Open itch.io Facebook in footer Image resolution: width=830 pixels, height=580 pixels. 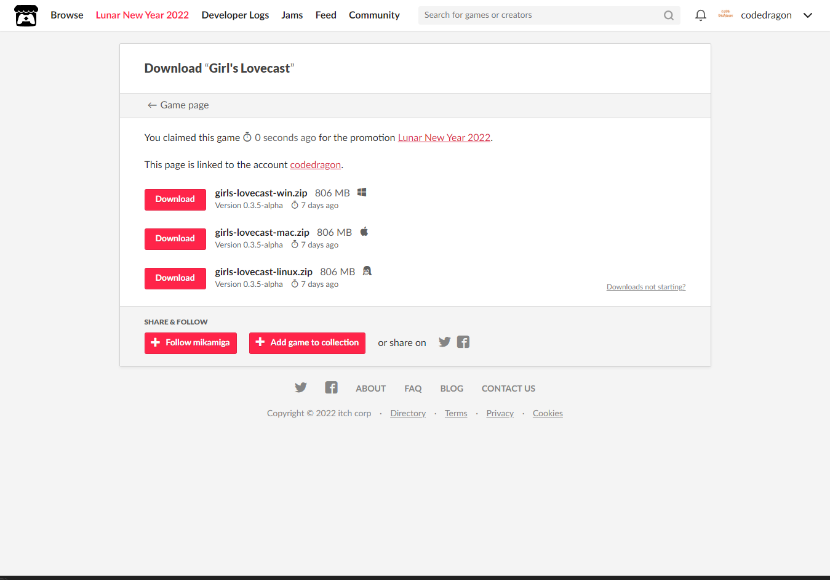331,387
